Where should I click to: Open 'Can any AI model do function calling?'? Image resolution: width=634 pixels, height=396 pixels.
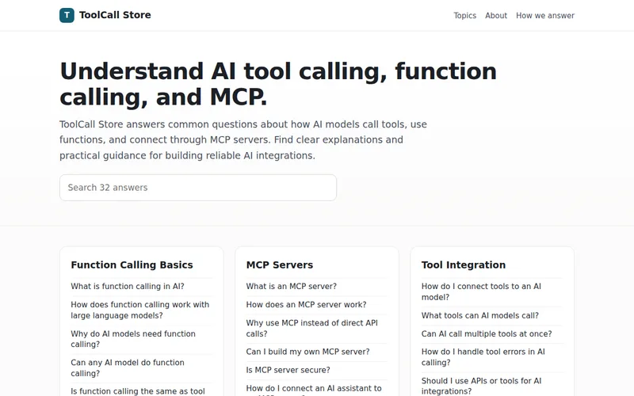click(128, 367)
